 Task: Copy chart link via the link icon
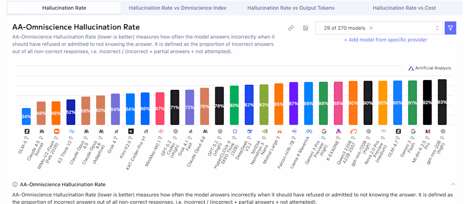coord(291,28)
